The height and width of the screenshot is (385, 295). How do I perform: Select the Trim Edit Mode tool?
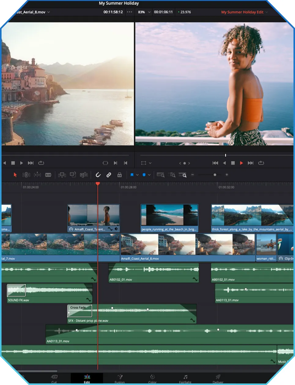(26, 175)
